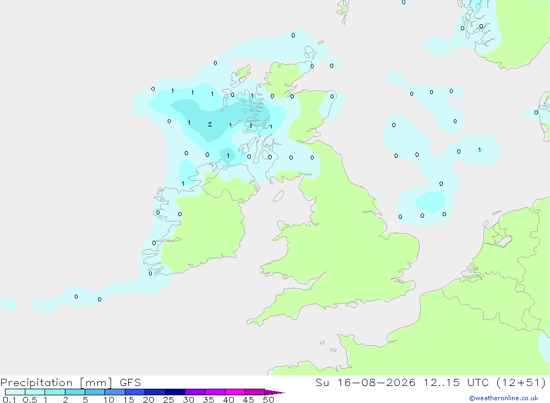Click the 45–50 mm legend swatch

pos(255,392)
